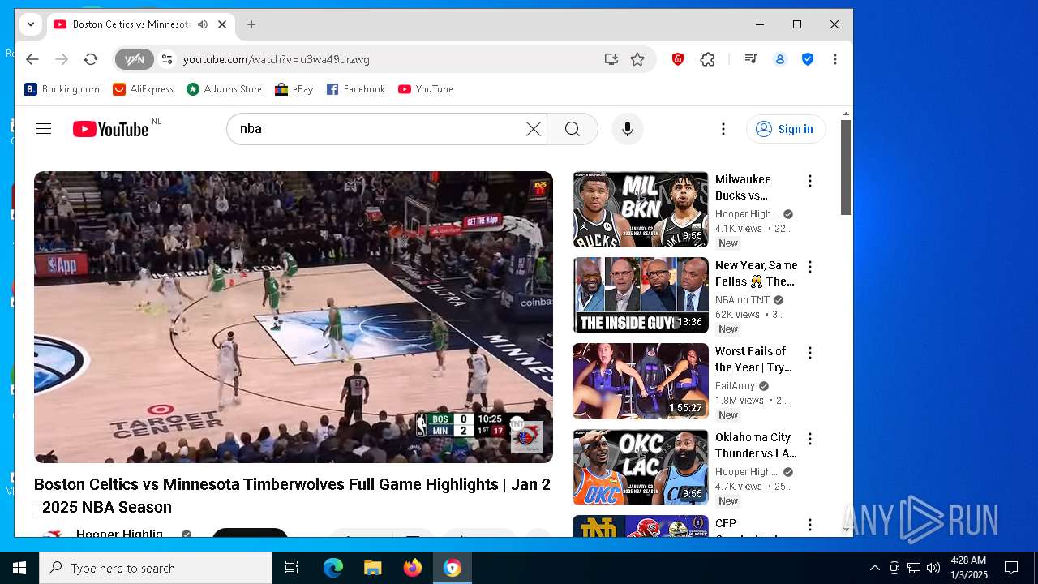
Task: Open the red ad-blocker extension icon
Action: pyautogui.click(x=678, y=59)
